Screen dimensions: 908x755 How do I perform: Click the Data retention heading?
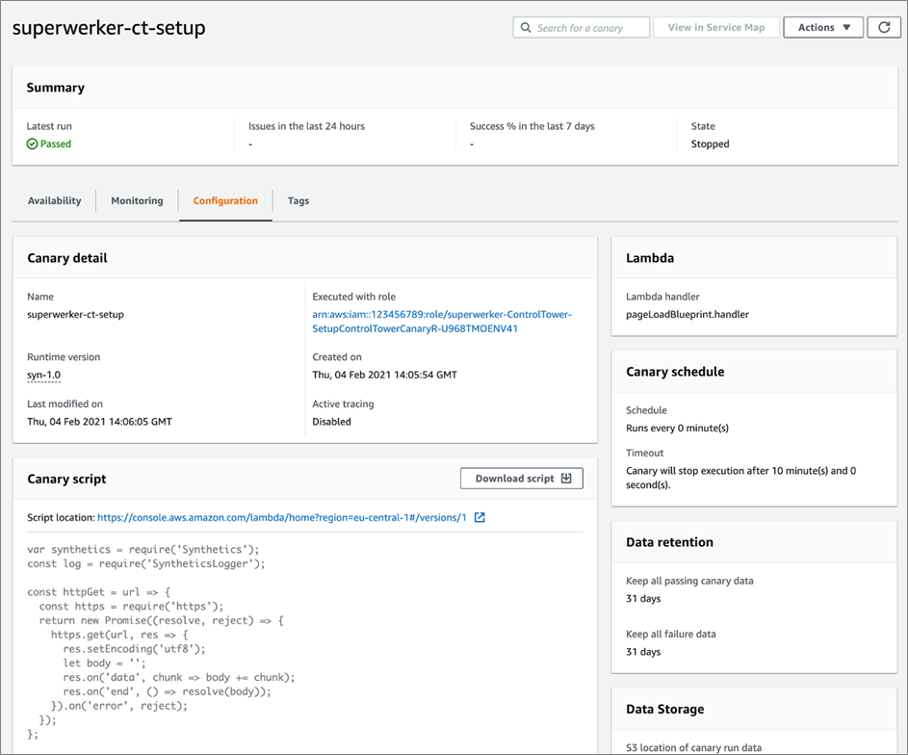669,542
